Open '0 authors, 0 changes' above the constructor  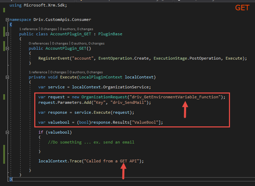(88, 44)
